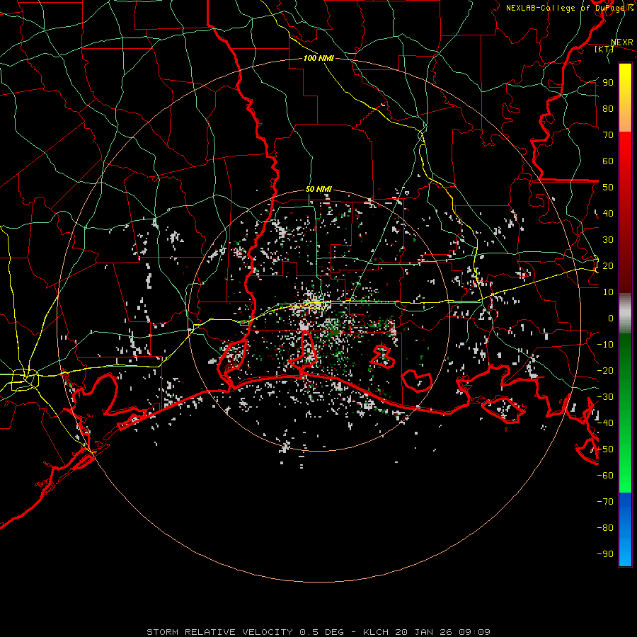Click the 50 NMI range ring label

[x=318, y=189]
